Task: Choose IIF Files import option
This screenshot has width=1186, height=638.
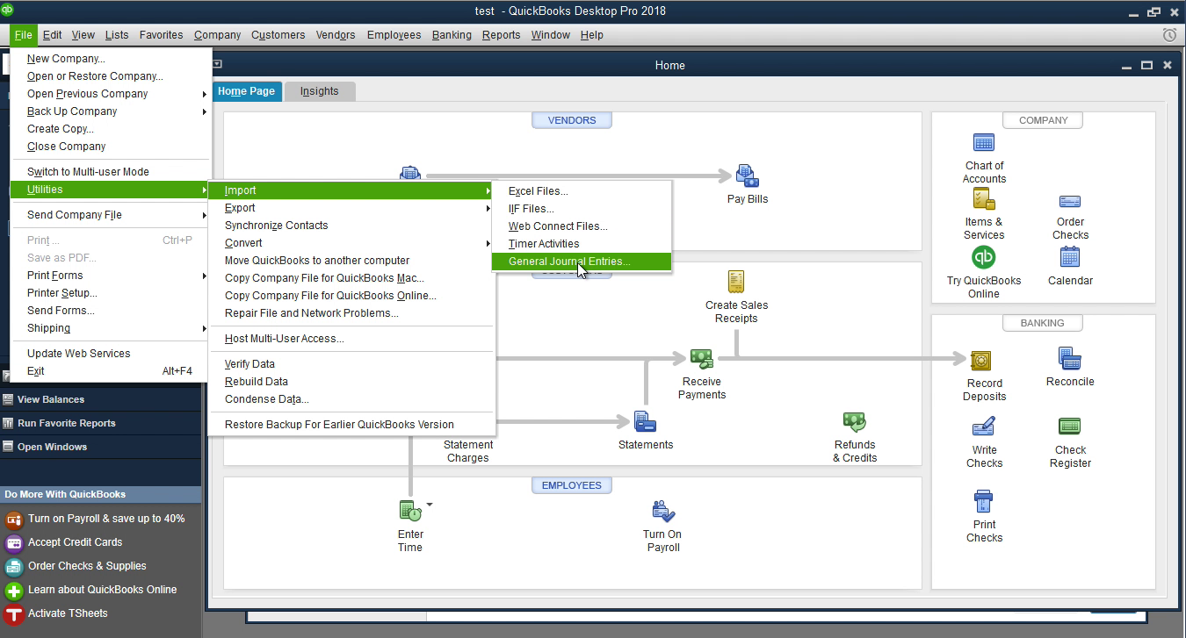Action: coord(582,209)
